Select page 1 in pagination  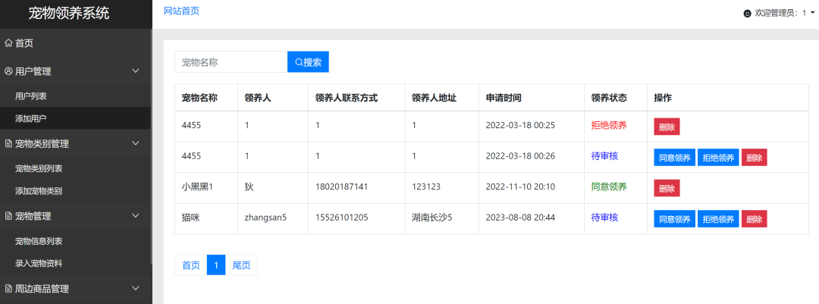(x=215, y=265)
